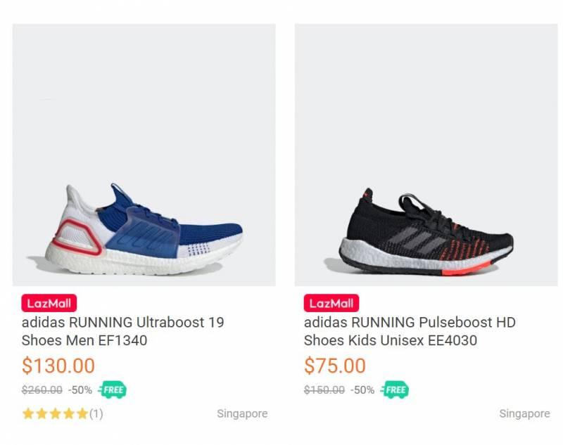Click the Singapore location under the Pulseboost listing

coord(524,413)
